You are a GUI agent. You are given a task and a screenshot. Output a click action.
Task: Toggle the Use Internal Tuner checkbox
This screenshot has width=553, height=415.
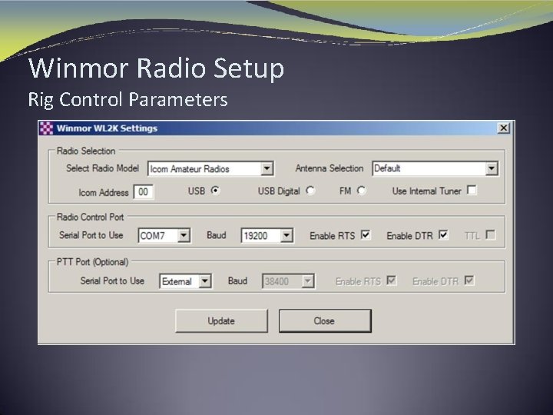[x=472, y=191]
